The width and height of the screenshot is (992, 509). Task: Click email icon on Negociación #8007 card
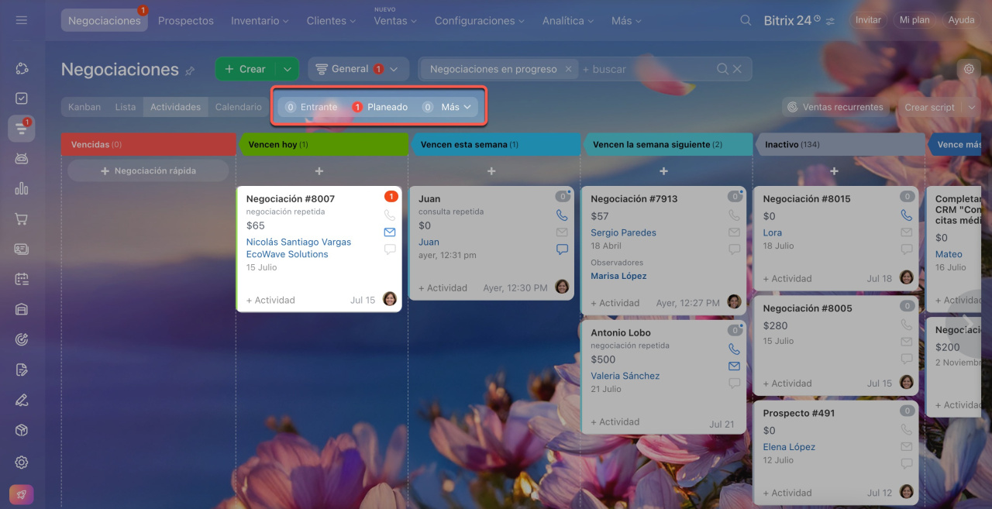point(390,232)
